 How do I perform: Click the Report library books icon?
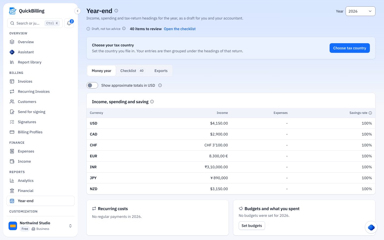click(x=12, y=62)
